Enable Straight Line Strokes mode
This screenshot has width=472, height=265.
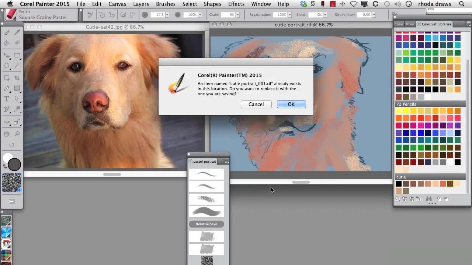[x=112, y=15]
